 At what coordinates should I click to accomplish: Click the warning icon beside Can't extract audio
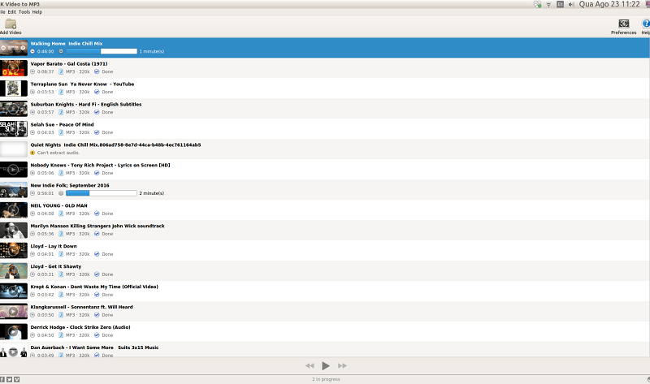[x=32, y=153]
